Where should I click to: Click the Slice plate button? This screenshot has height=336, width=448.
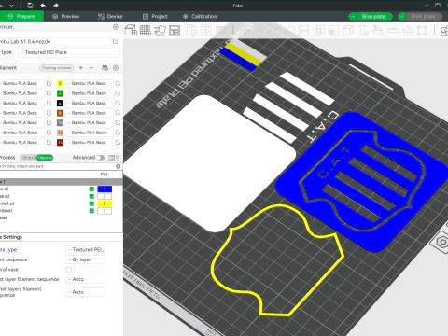[x=374, y=17]
